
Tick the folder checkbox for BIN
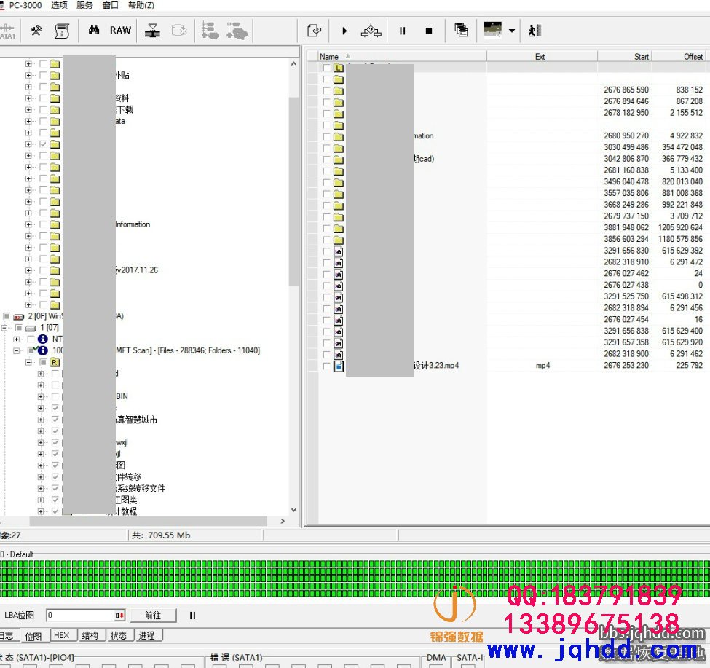click(55, 397)
